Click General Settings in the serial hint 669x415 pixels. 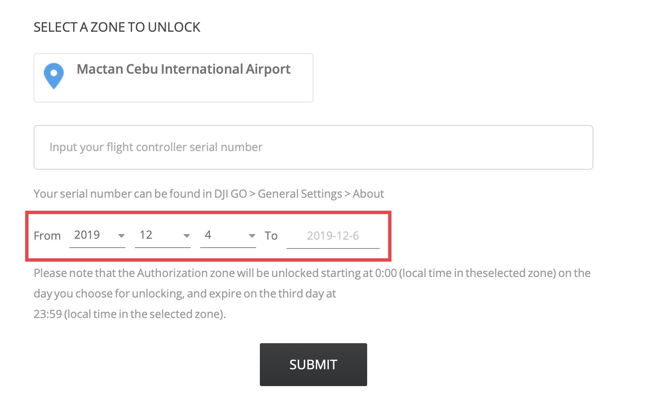[x=300, y=194]
